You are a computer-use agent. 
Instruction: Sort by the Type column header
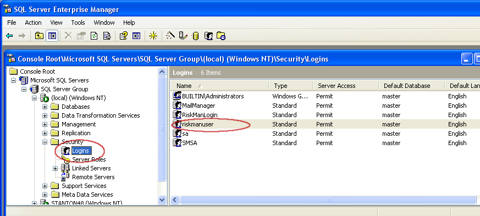pos(290,86)
